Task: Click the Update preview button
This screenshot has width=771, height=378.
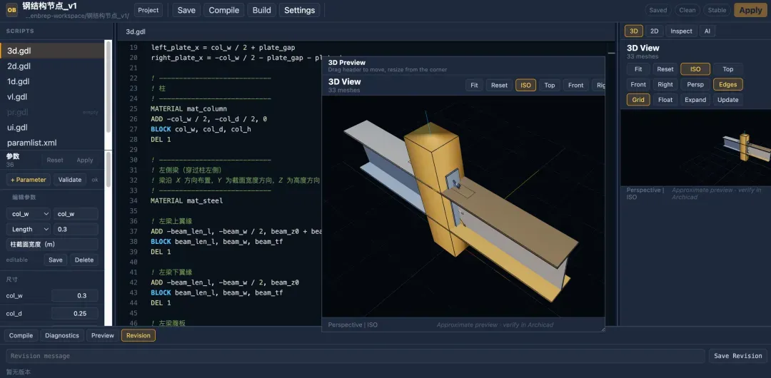Action: [727, 100]
